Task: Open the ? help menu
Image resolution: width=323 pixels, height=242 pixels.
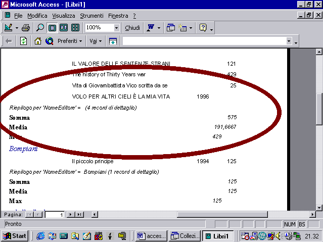Action: 134,16
